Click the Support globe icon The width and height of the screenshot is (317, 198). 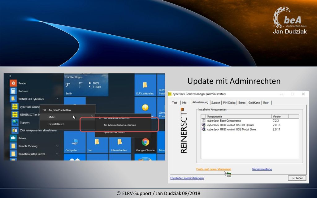[x=15, y=123]
